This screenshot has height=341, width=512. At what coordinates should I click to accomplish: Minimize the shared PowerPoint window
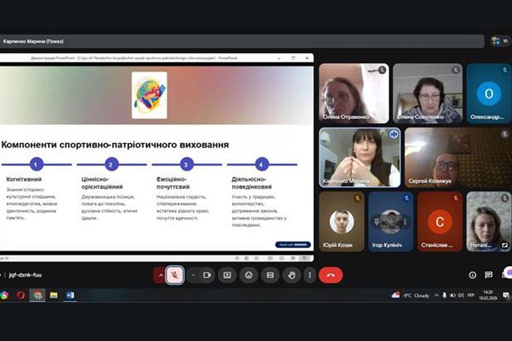[279, 58]
